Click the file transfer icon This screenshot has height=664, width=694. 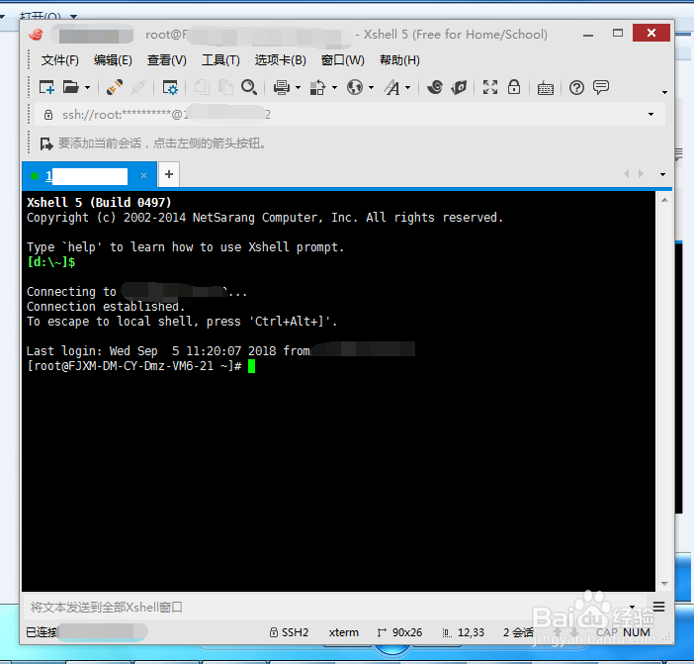coord(317,88)
